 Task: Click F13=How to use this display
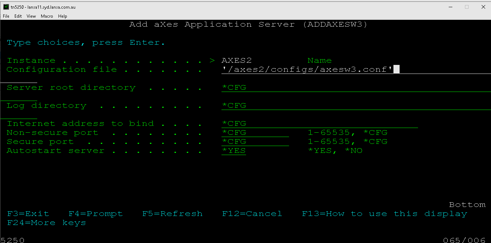pos(384,214)
